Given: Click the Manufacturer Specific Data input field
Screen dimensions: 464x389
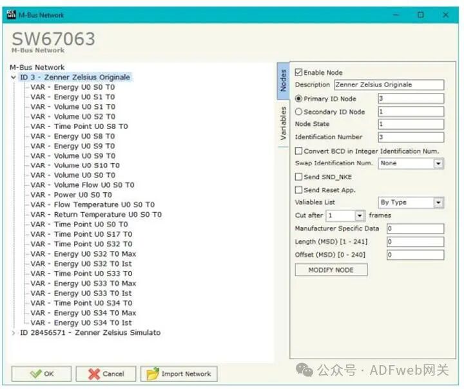Looking at the screenshot, I should coord(414,229).
